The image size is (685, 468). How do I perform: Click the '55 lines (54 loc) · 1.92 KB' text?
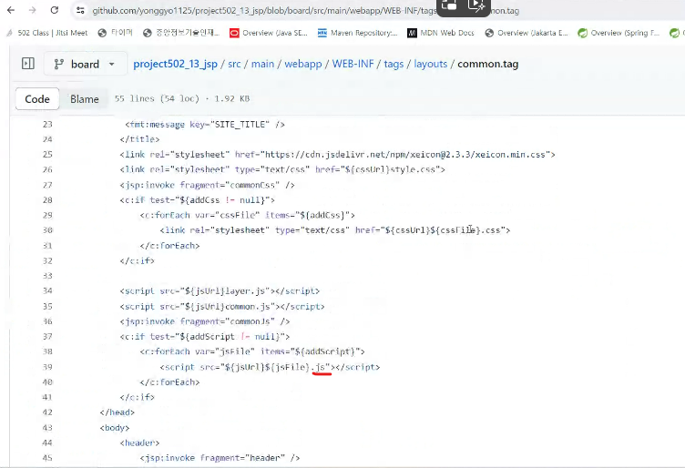tap(182, 98)
